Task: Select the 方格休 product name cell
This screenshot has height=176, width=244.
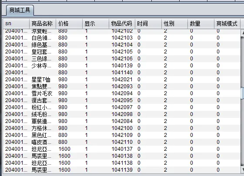Action: (x=43, y=128)
